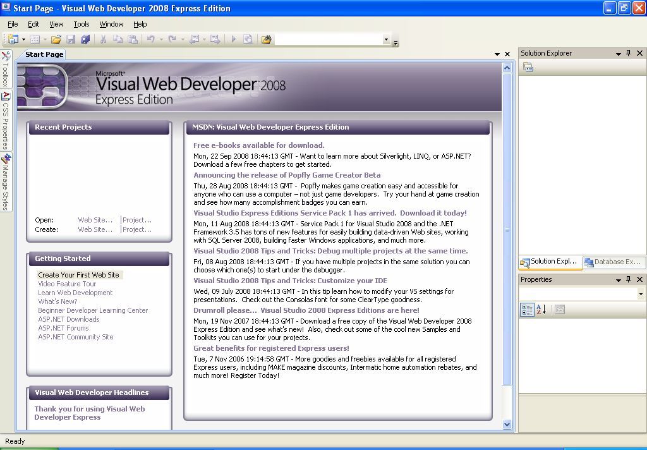Viewport: 647px width, 450px height.
Task: Close the Start Page document tab
Action: (x=507, y=54)
